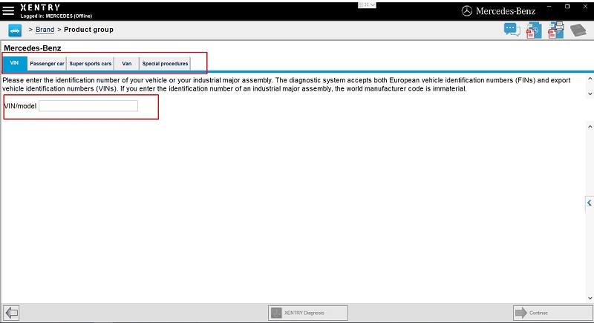Select the VIN tab
The image size is (594, 323).
pyautogui.click(x=14, y=63)
